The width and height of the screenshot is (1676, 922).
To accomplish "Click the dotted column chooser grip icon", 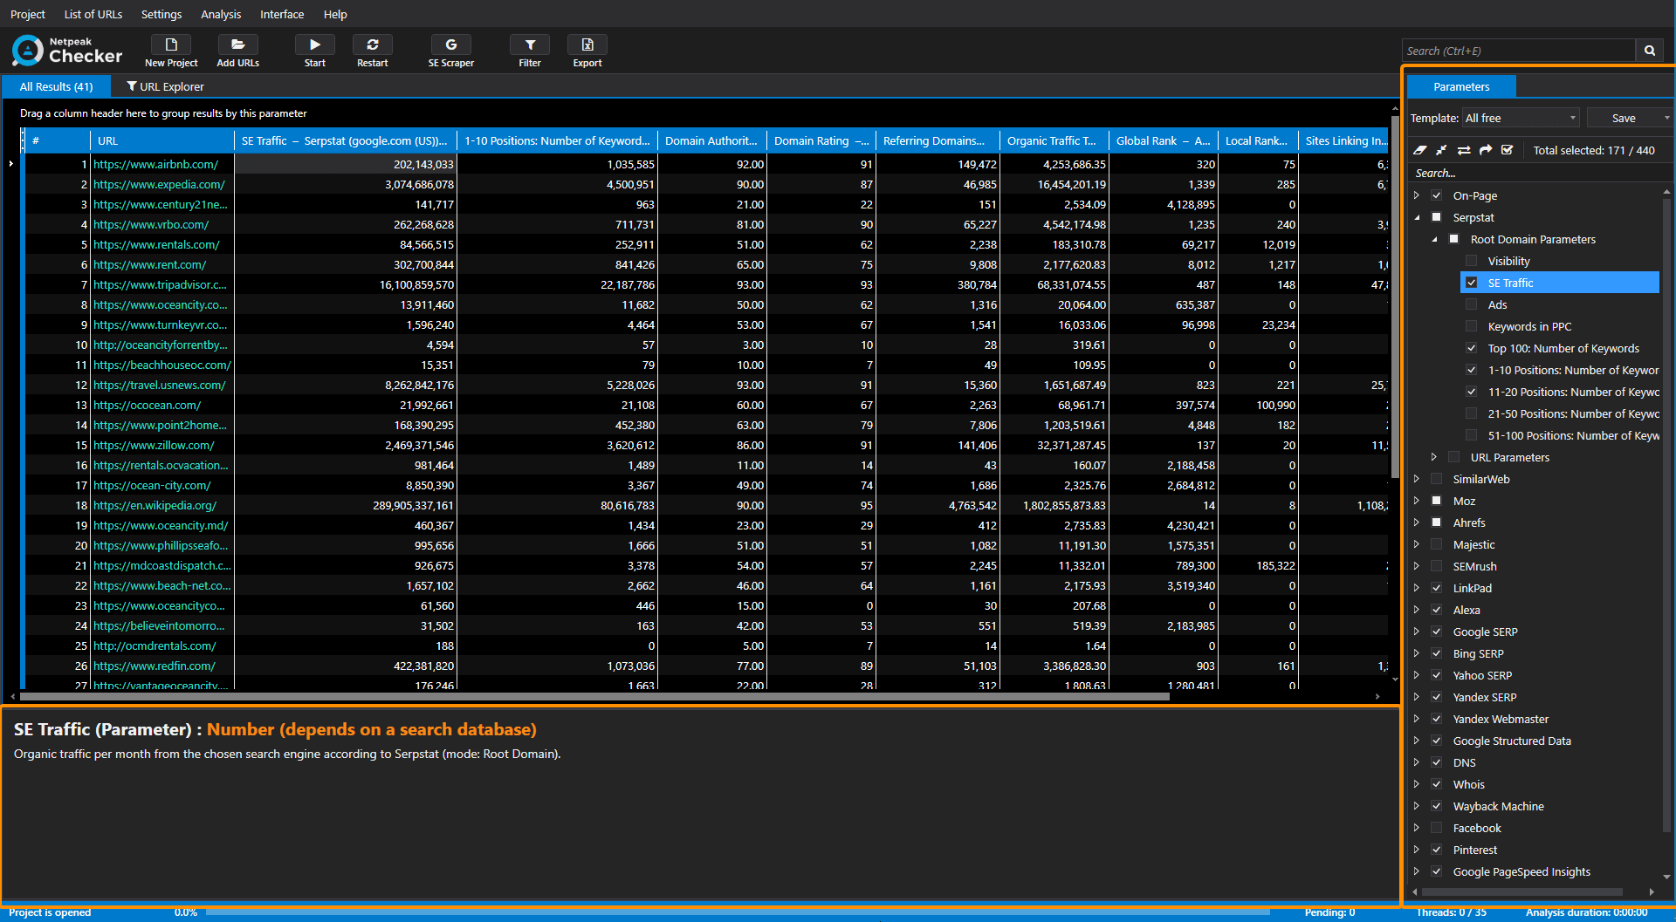I will [24, 140].
